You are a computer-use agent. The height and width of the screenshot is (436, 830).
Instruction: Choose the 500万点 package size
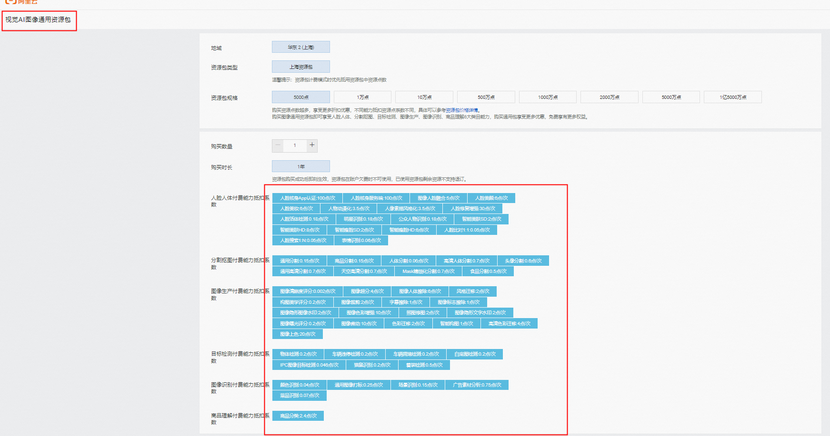486,97
